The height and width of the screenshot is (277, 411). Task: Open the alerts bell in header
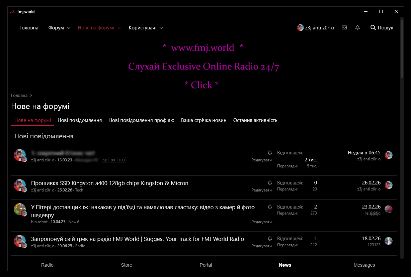357,28
